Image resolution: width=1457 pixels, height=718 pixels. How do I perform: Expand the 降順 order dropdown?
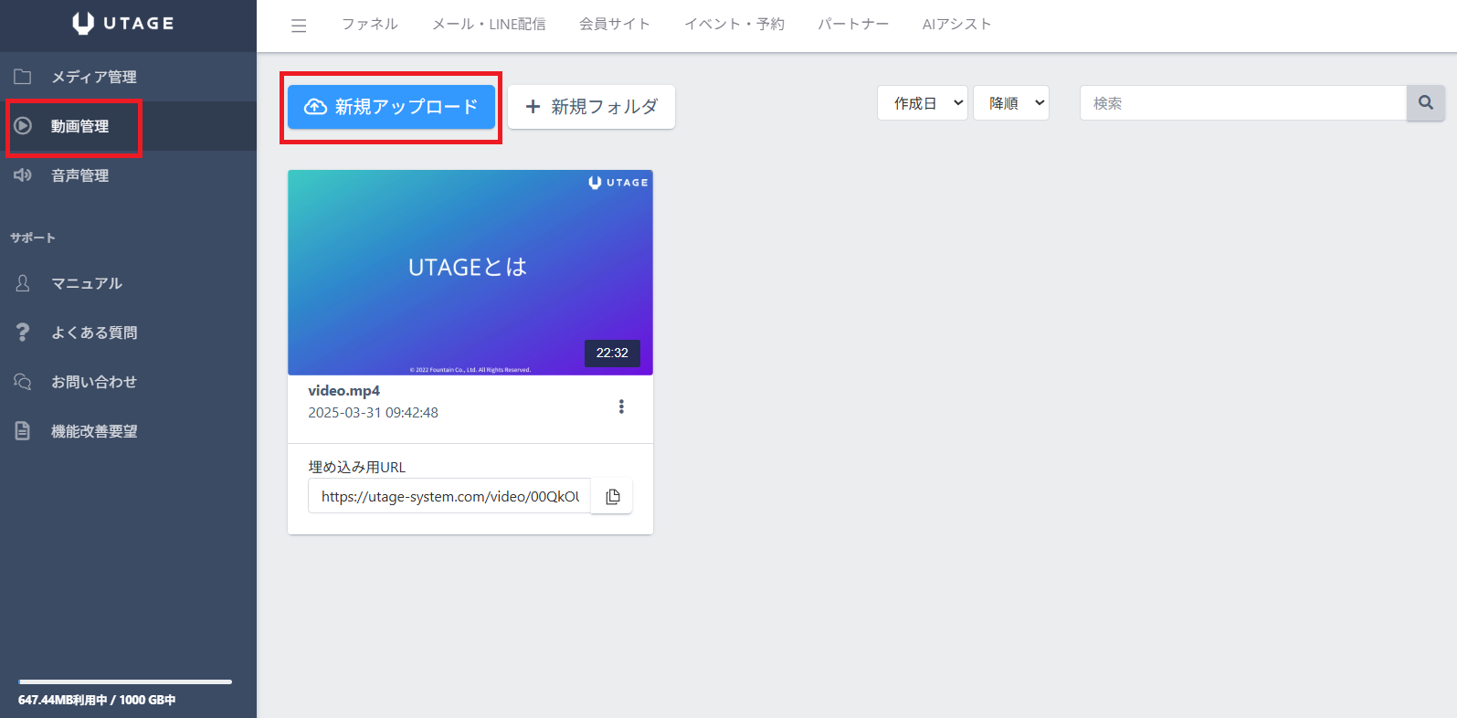[1010, 103]
